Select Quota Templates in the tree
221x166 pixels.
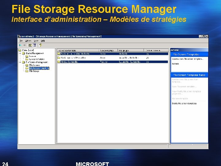[37, 59]
